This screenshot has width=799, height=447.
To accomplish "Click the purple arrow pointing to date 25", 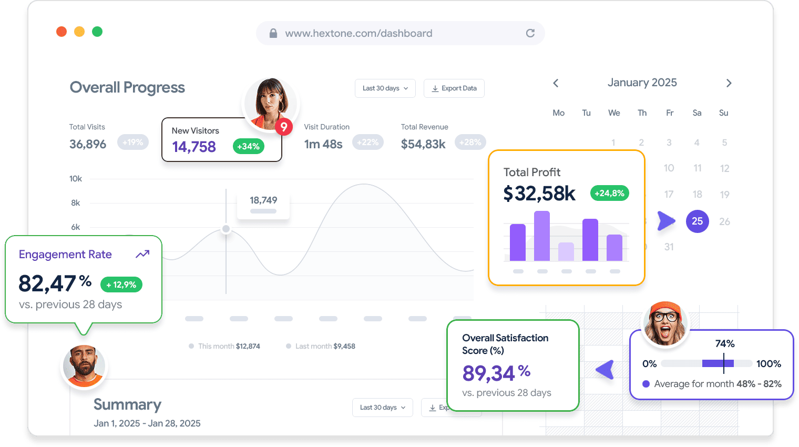I will [x=666, y=221].
